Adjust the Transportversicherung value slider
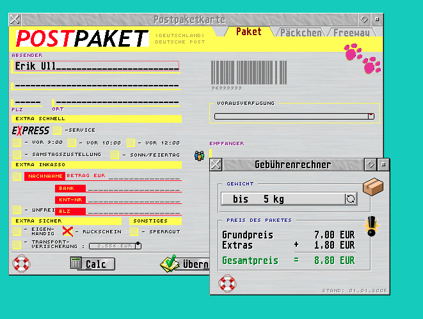 pyautogui.click(x=115, y=245)
